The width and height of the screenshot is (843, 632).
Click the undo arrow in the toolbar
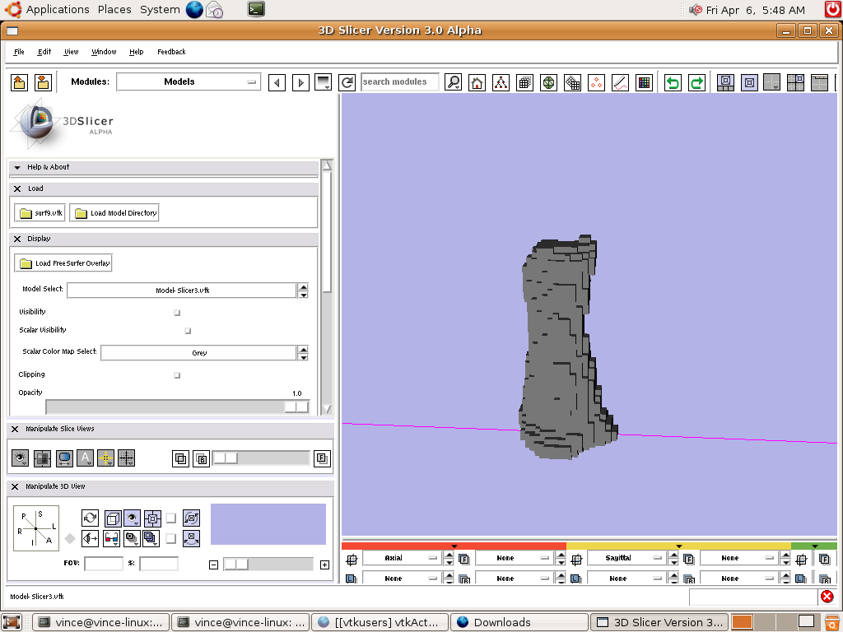pos(673,82)
